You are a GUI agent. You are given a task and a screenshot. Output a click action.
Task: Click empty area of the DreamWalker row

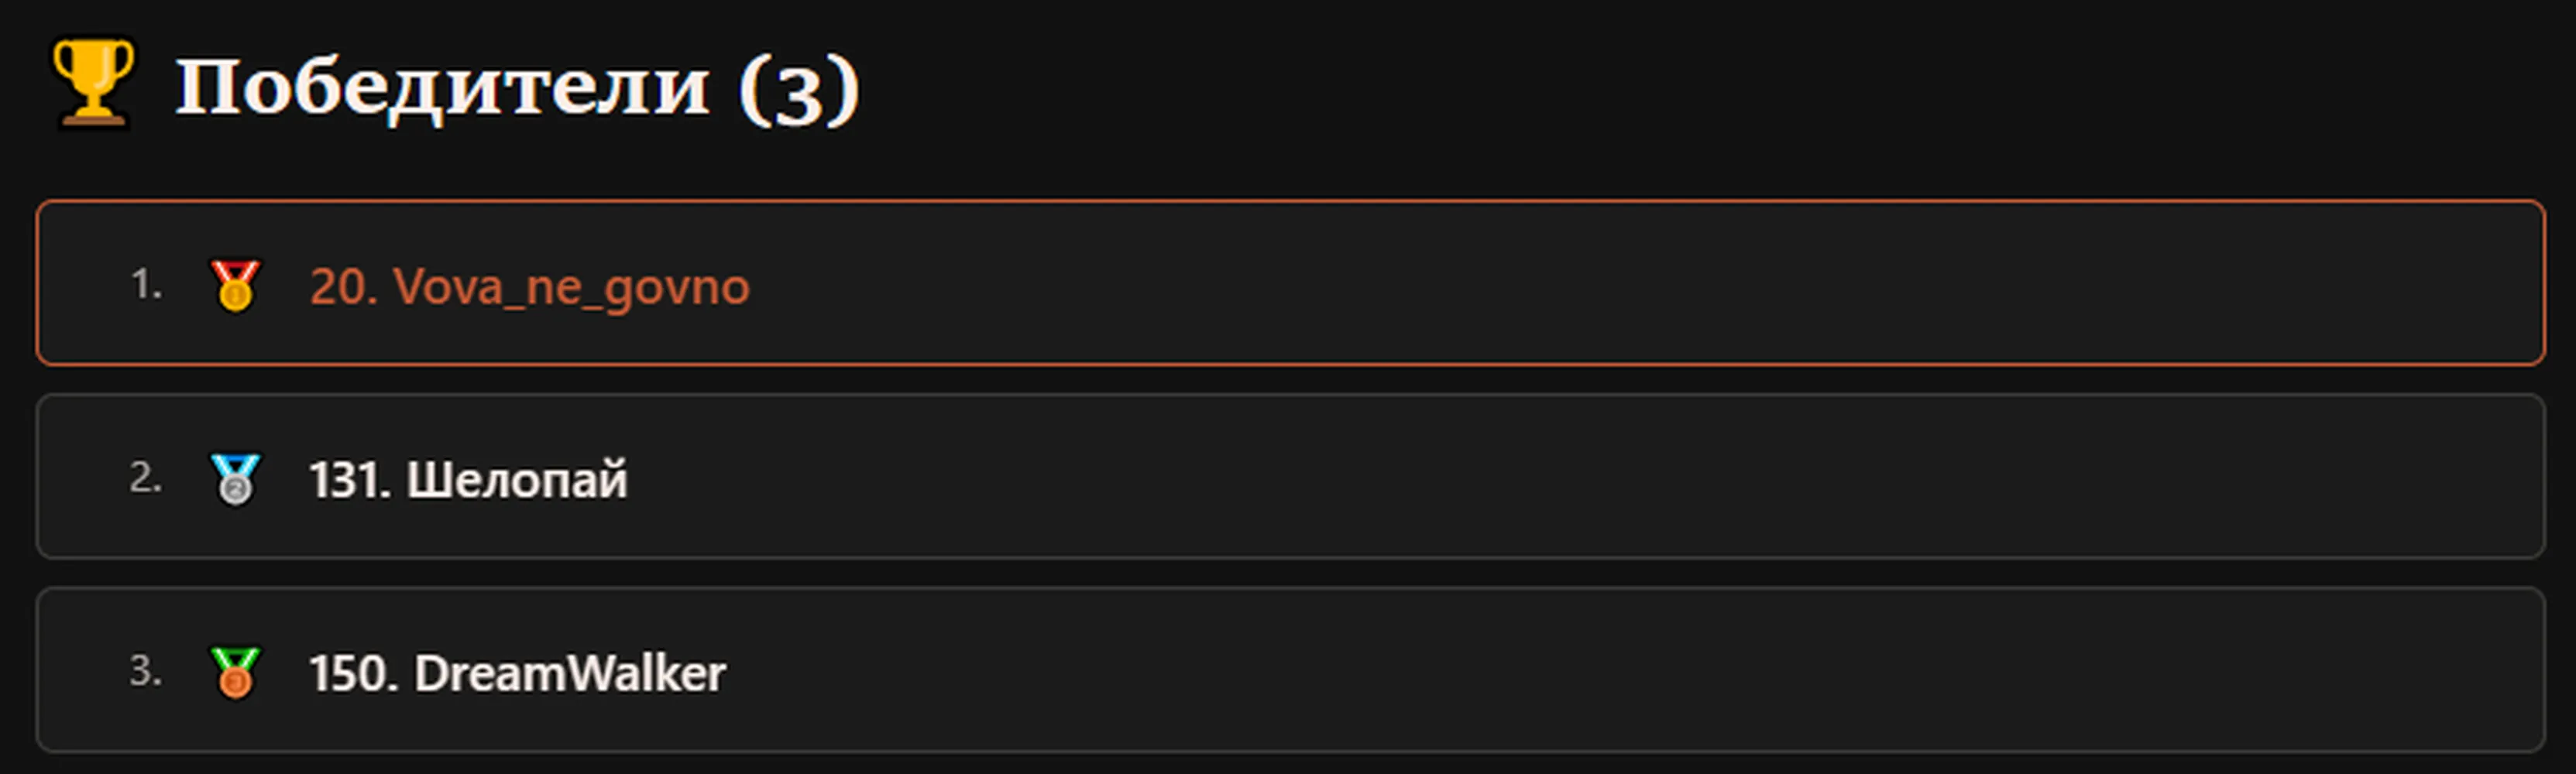click(1600, 670)
